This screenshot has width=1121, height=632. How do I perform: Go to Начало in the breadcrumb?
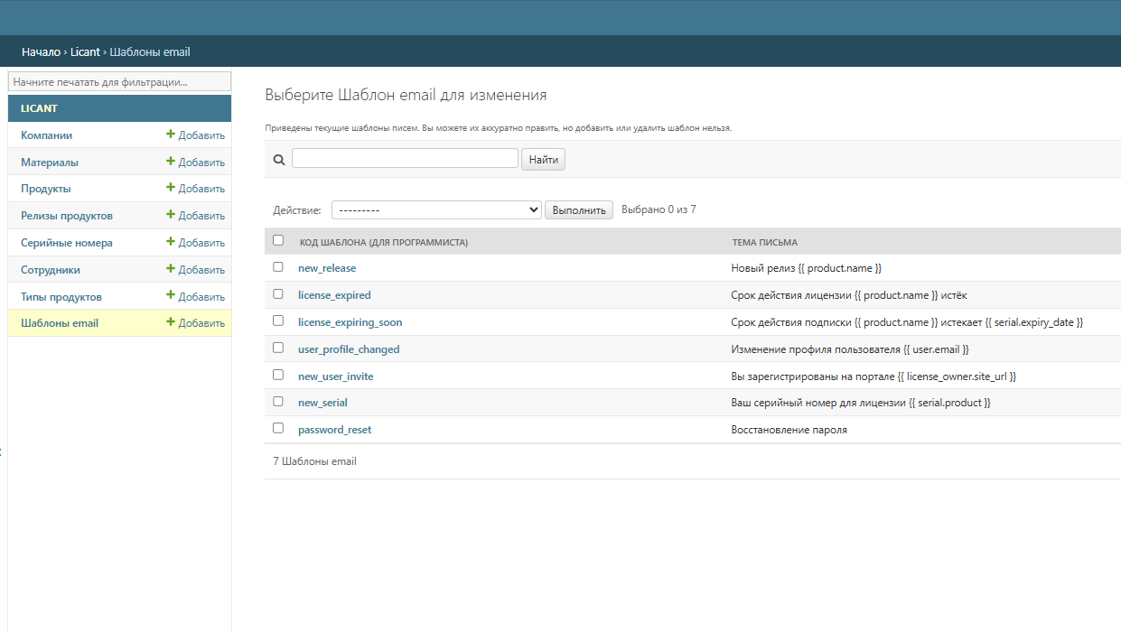(x=41, y=52)
